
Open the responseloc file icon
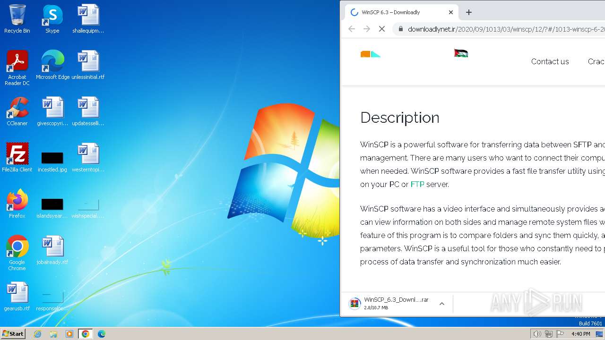pos(52,300)
